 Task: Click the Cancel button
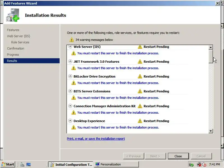(x=201, y=156)
